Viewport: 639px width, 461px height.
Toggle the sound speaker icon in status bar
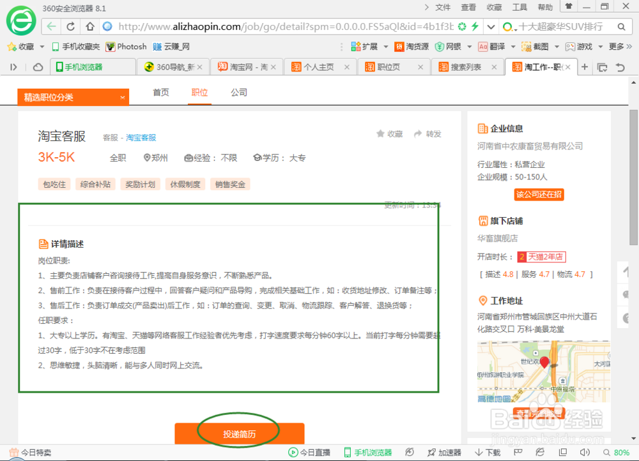point(585,453)
